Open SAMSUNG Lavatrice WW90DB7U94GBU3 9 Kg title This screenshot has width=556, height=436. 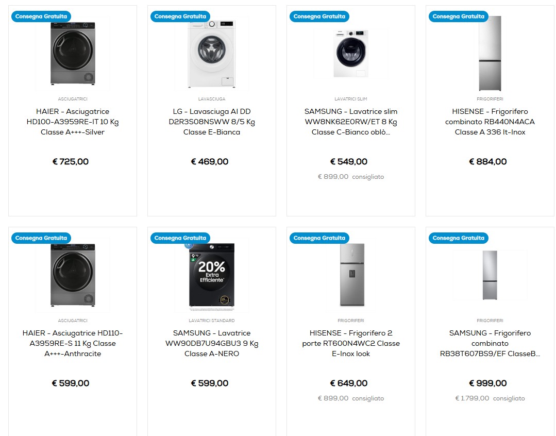click(x=212, y=343)
